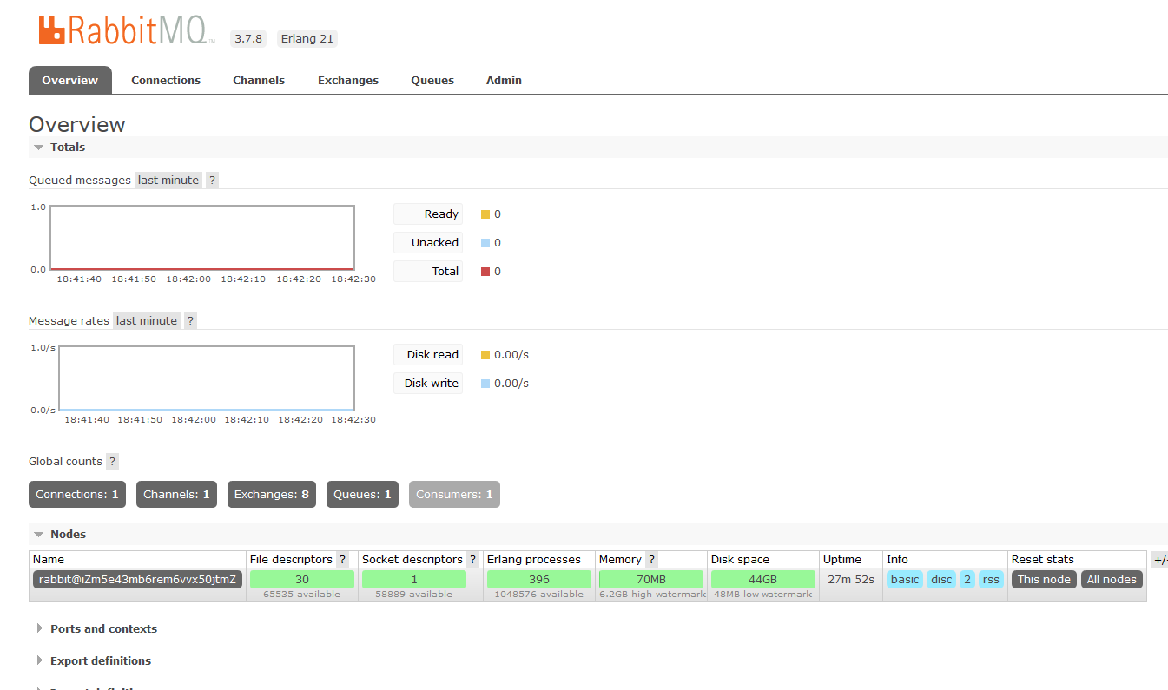Viewport: 1168px width, 690px height.
Task: Click the Channels: 1 count button
Action: (176, 494)
